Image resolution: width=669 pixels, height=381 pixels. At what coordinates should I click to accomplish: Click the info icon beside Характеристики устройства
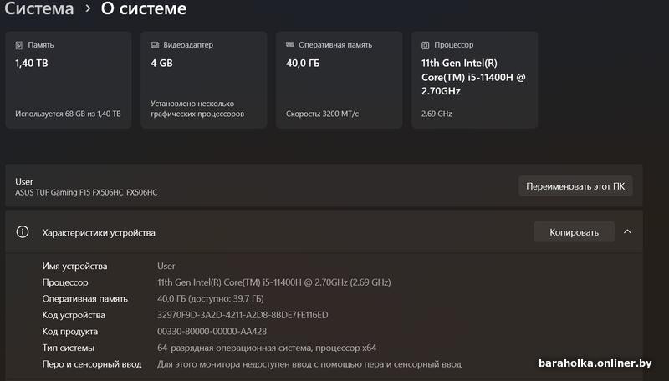[23, 232]
